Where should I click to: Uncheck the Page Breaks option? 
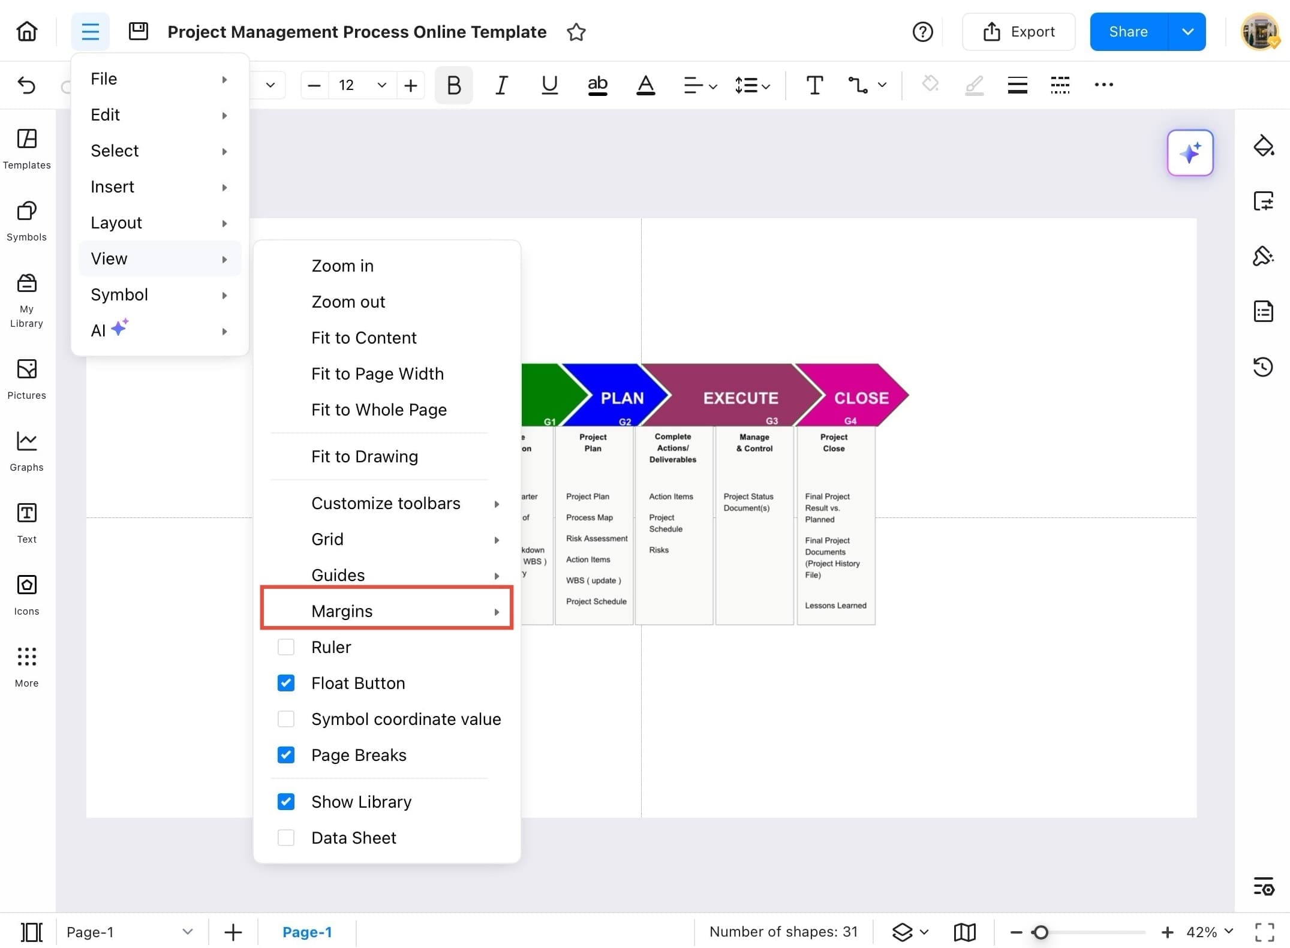click(286, 755)
